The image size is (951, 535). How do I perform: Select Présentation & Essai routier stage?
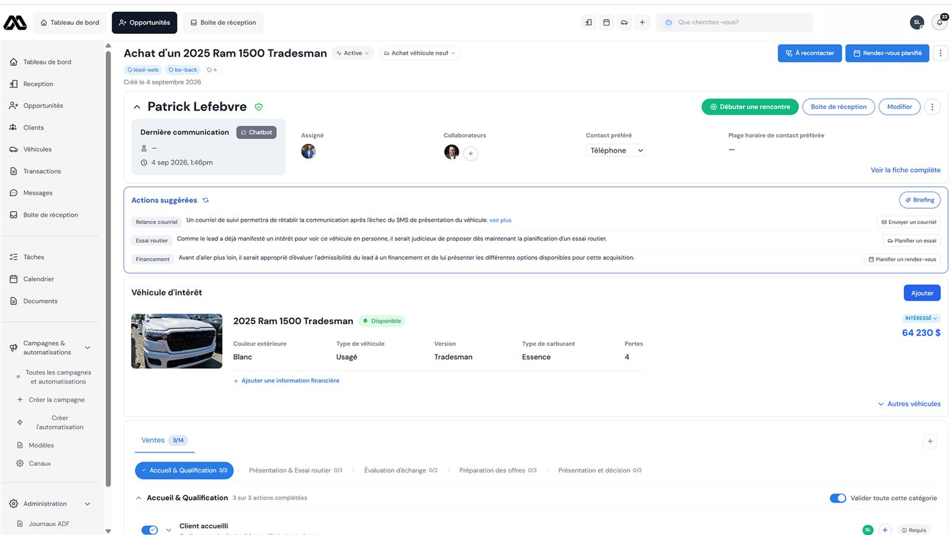coord(295,470)
